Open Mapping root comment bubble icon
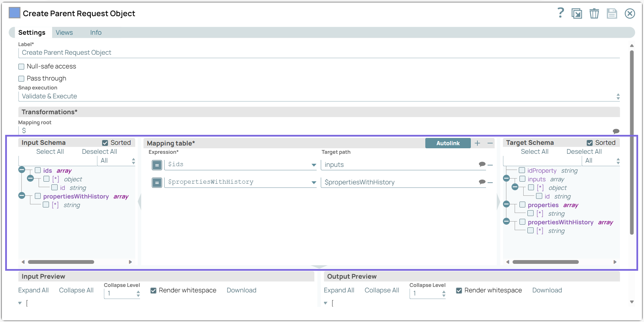 pyautogui.click(x=616, y=131)
